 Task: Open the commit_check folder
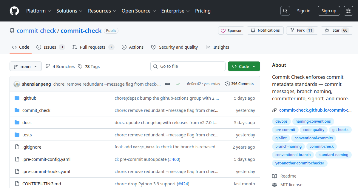pos(36,110)
